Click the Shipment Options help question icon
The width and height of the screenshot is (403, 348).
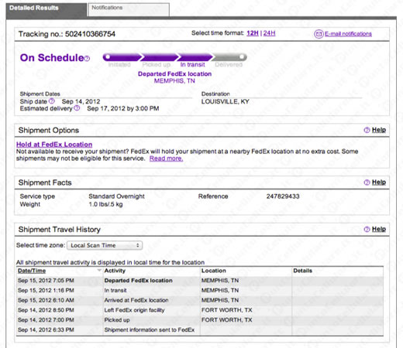pyautogui.click(x=367, y=130)
